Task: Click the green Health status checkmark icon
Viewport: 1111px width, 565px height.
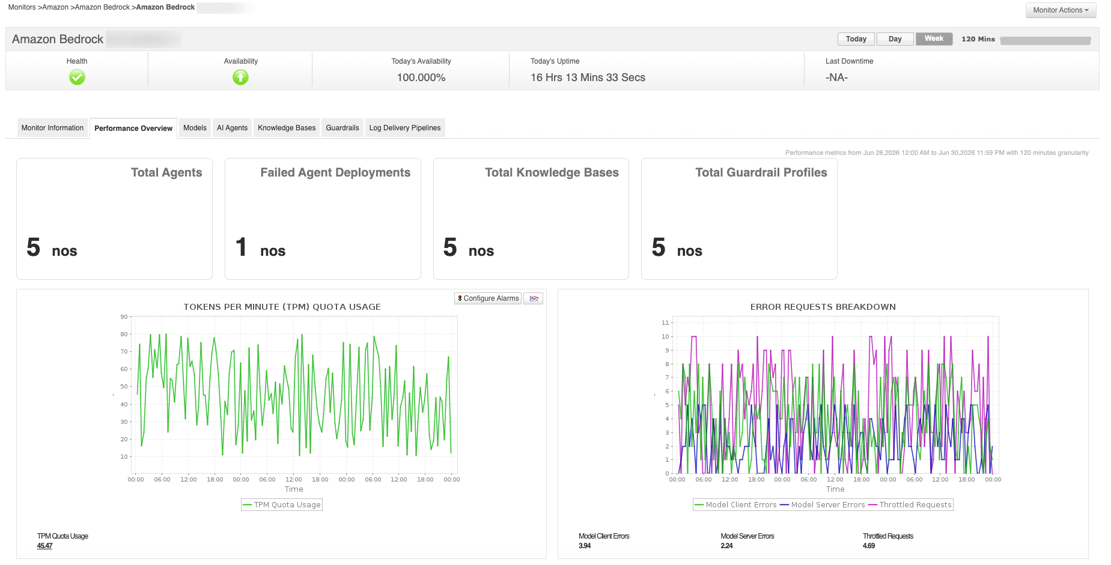Action: [77, 77]
